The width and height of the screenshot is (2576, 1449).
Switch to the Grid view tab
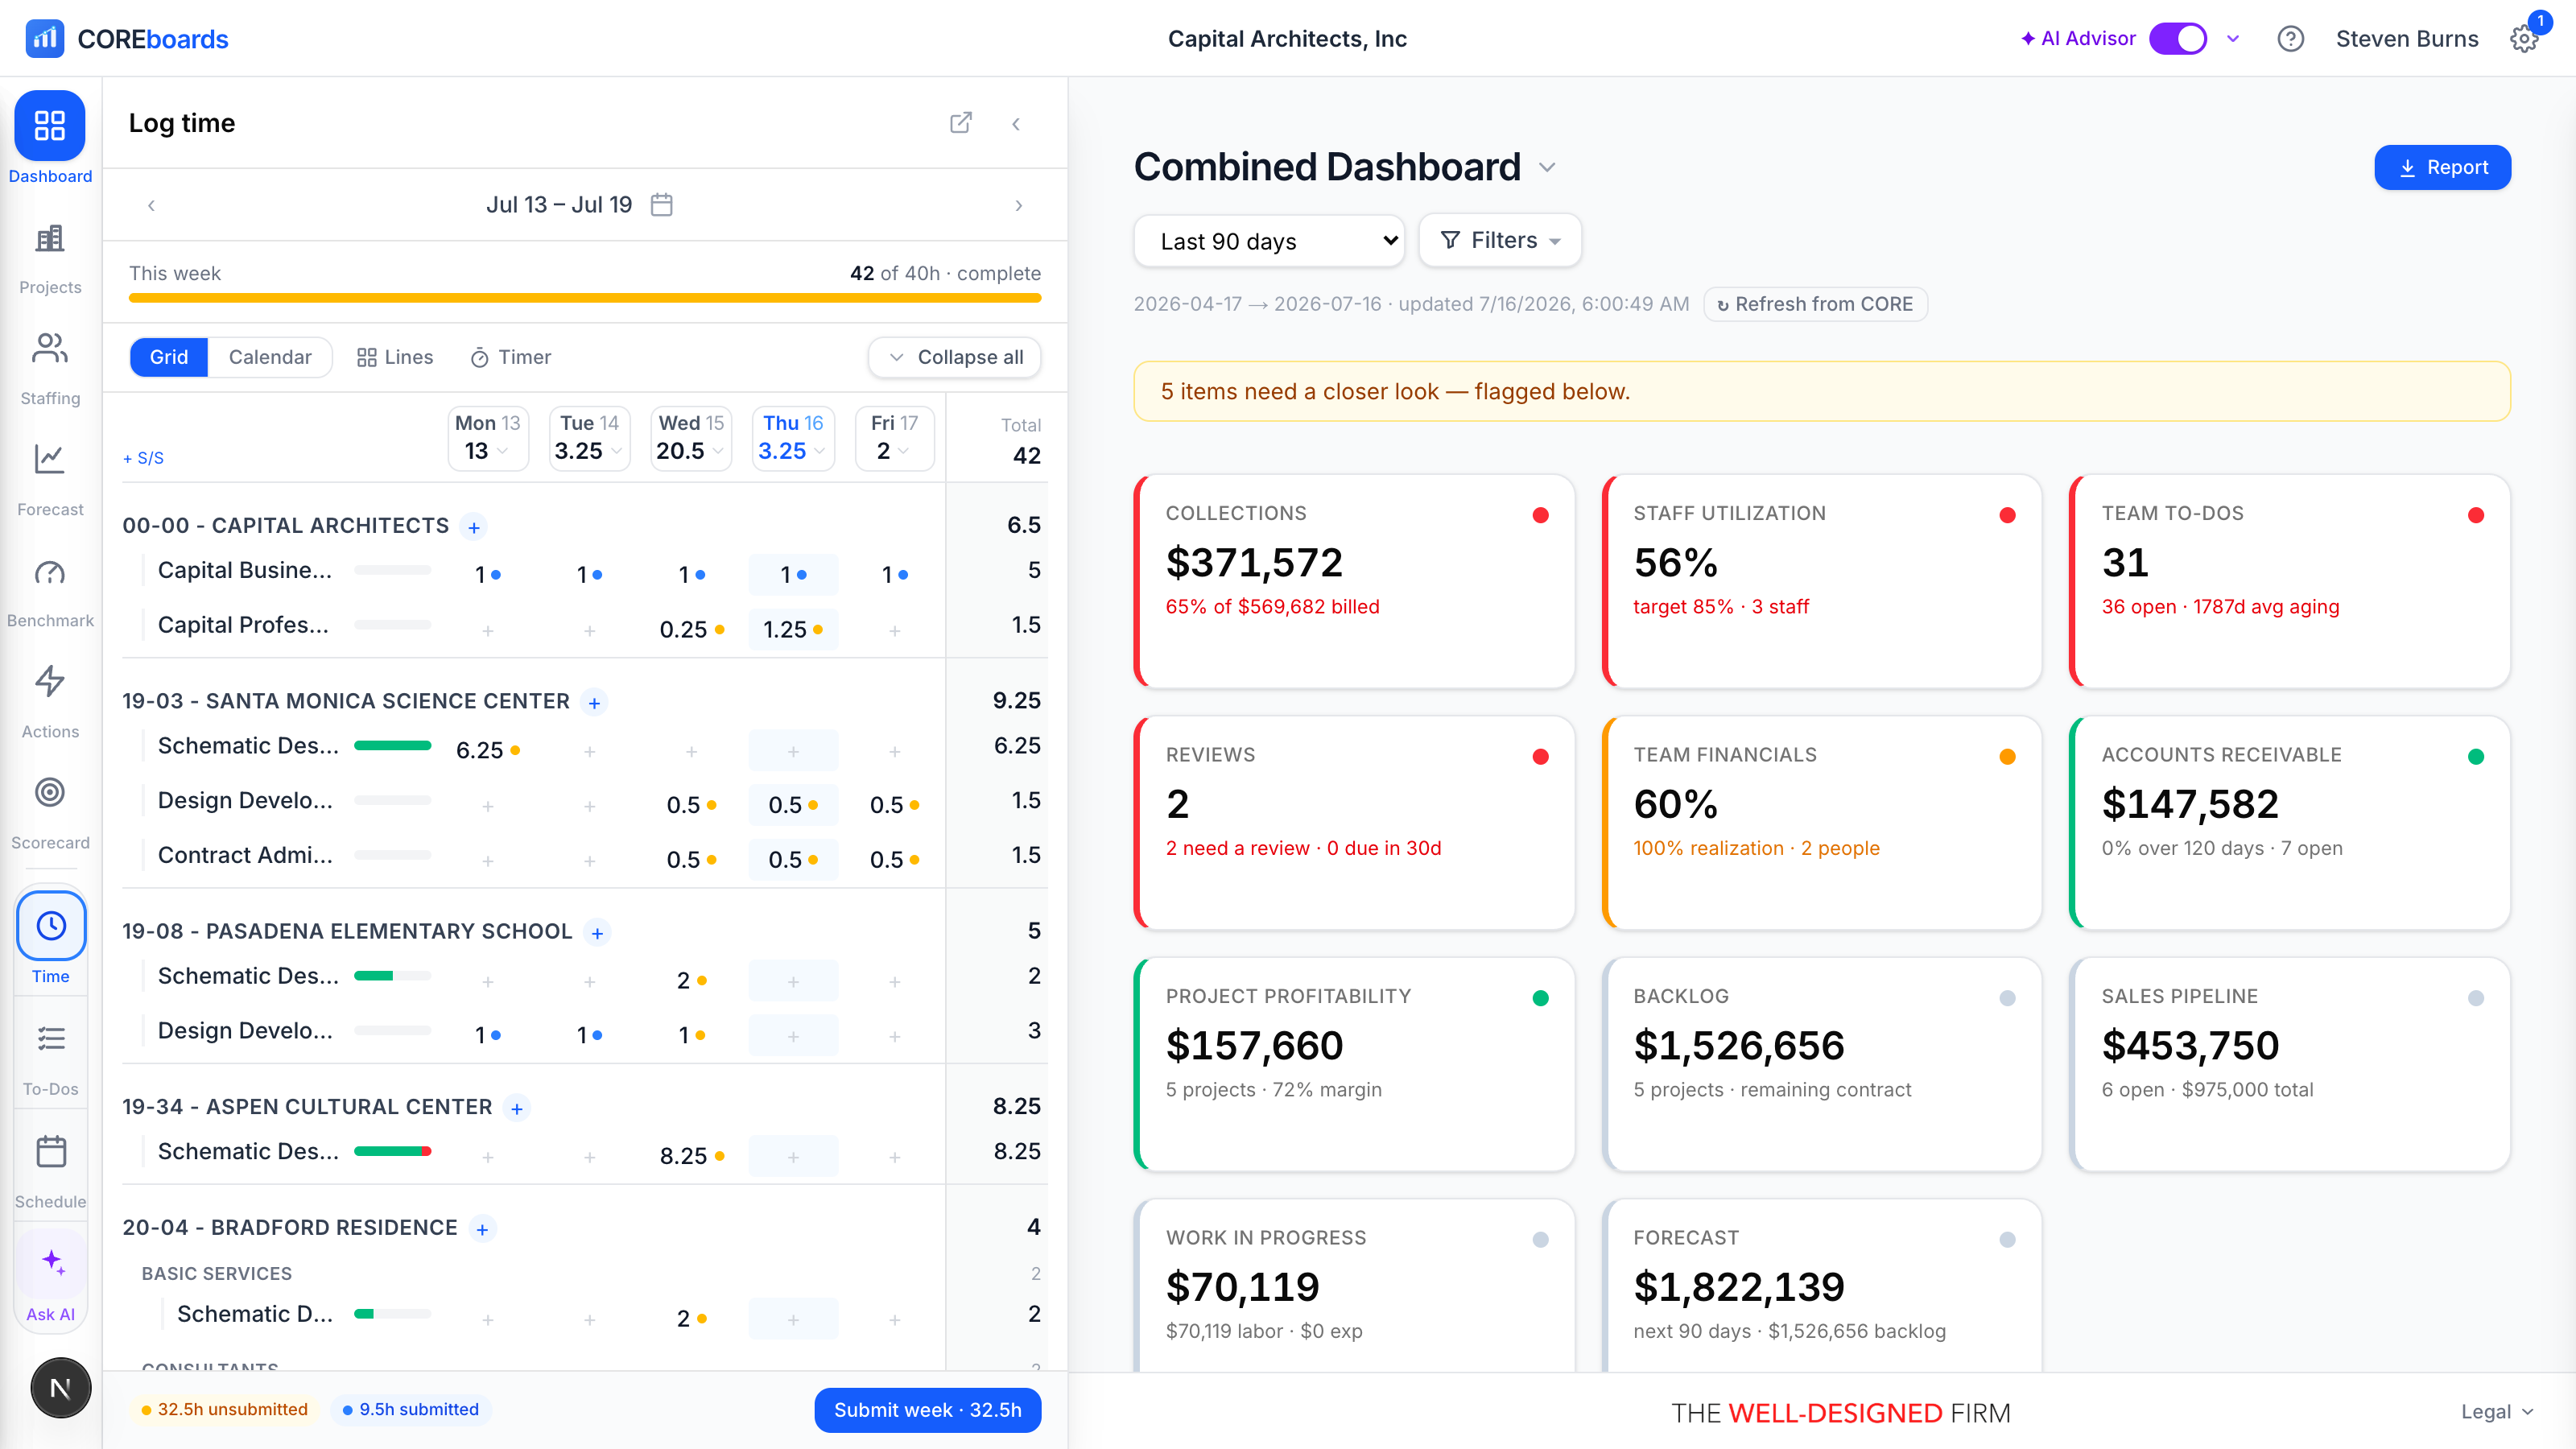coord(169,357)
